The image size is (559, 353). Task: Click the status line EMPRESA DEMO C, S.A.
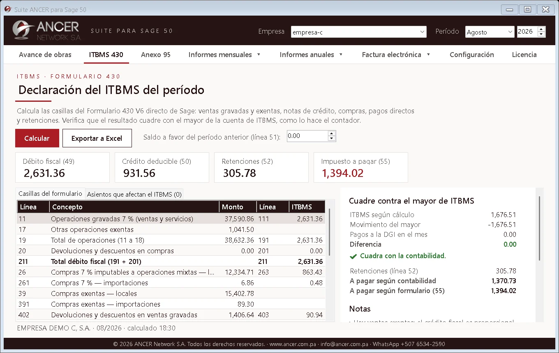click(x=96, y=328)
